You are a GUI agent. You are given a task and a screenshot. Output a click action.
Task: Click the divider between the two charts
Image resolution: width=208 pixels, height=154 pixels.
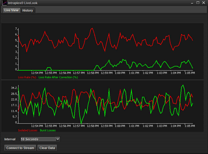104,80
